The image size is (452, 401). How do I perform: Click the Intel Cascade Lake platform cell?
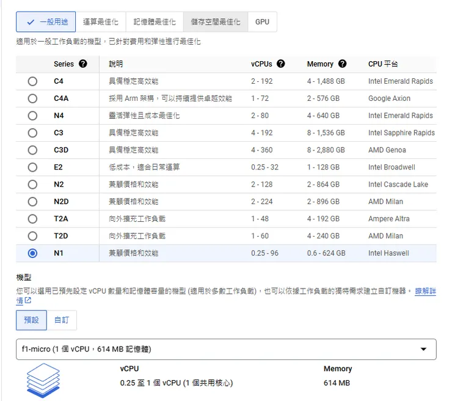click(398, 185)
